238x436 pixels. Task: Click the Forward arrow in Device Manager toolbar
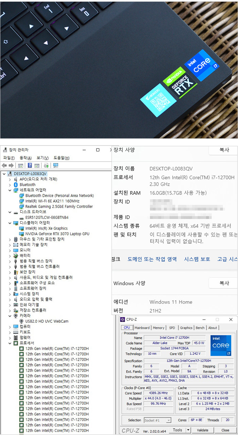(11, 165)
